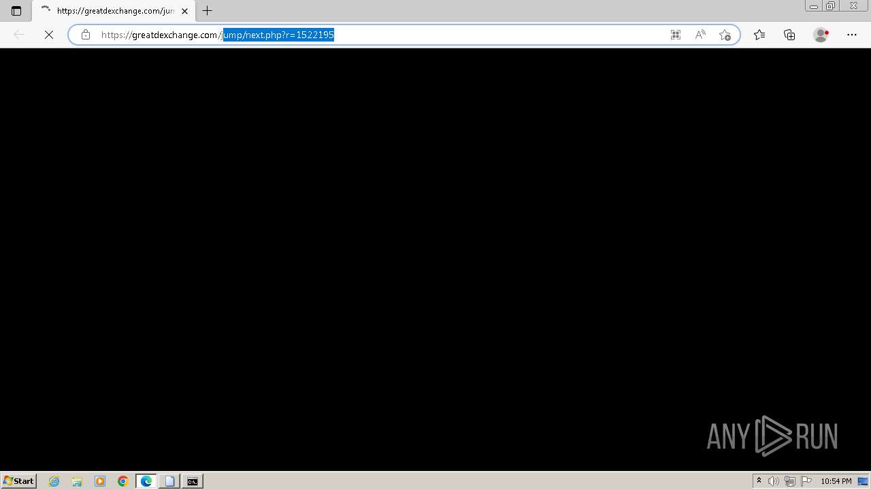Show hidden system tray icons
This screenshot has width=871, height=490.
point(759,481)
